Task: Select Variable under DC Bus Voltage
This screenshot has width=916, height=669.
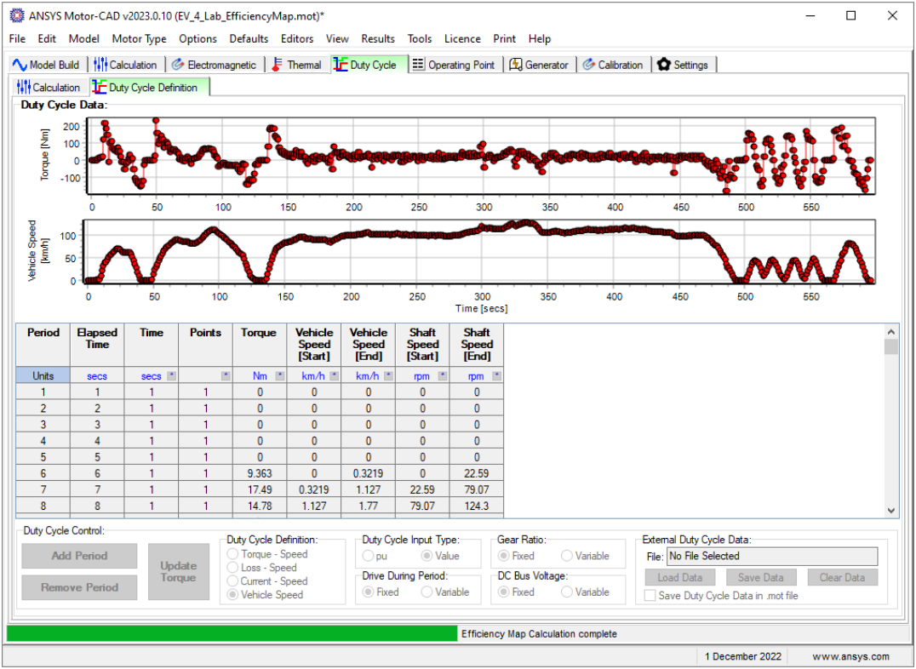Action: [x=567, y=592]
